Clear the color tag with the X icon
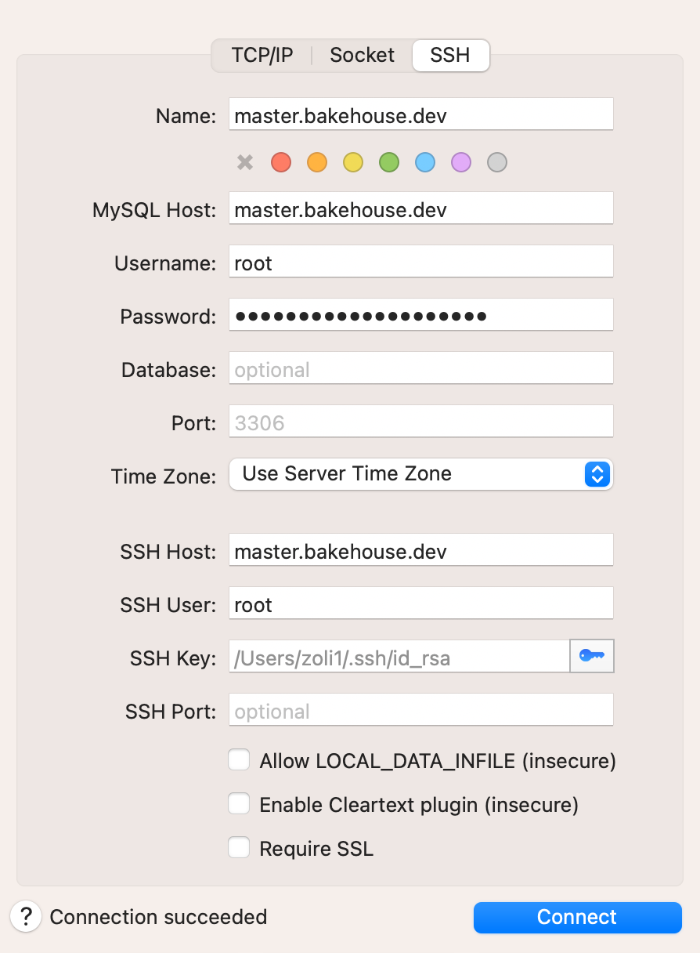 pyautogui.click(x=245, y=162)
